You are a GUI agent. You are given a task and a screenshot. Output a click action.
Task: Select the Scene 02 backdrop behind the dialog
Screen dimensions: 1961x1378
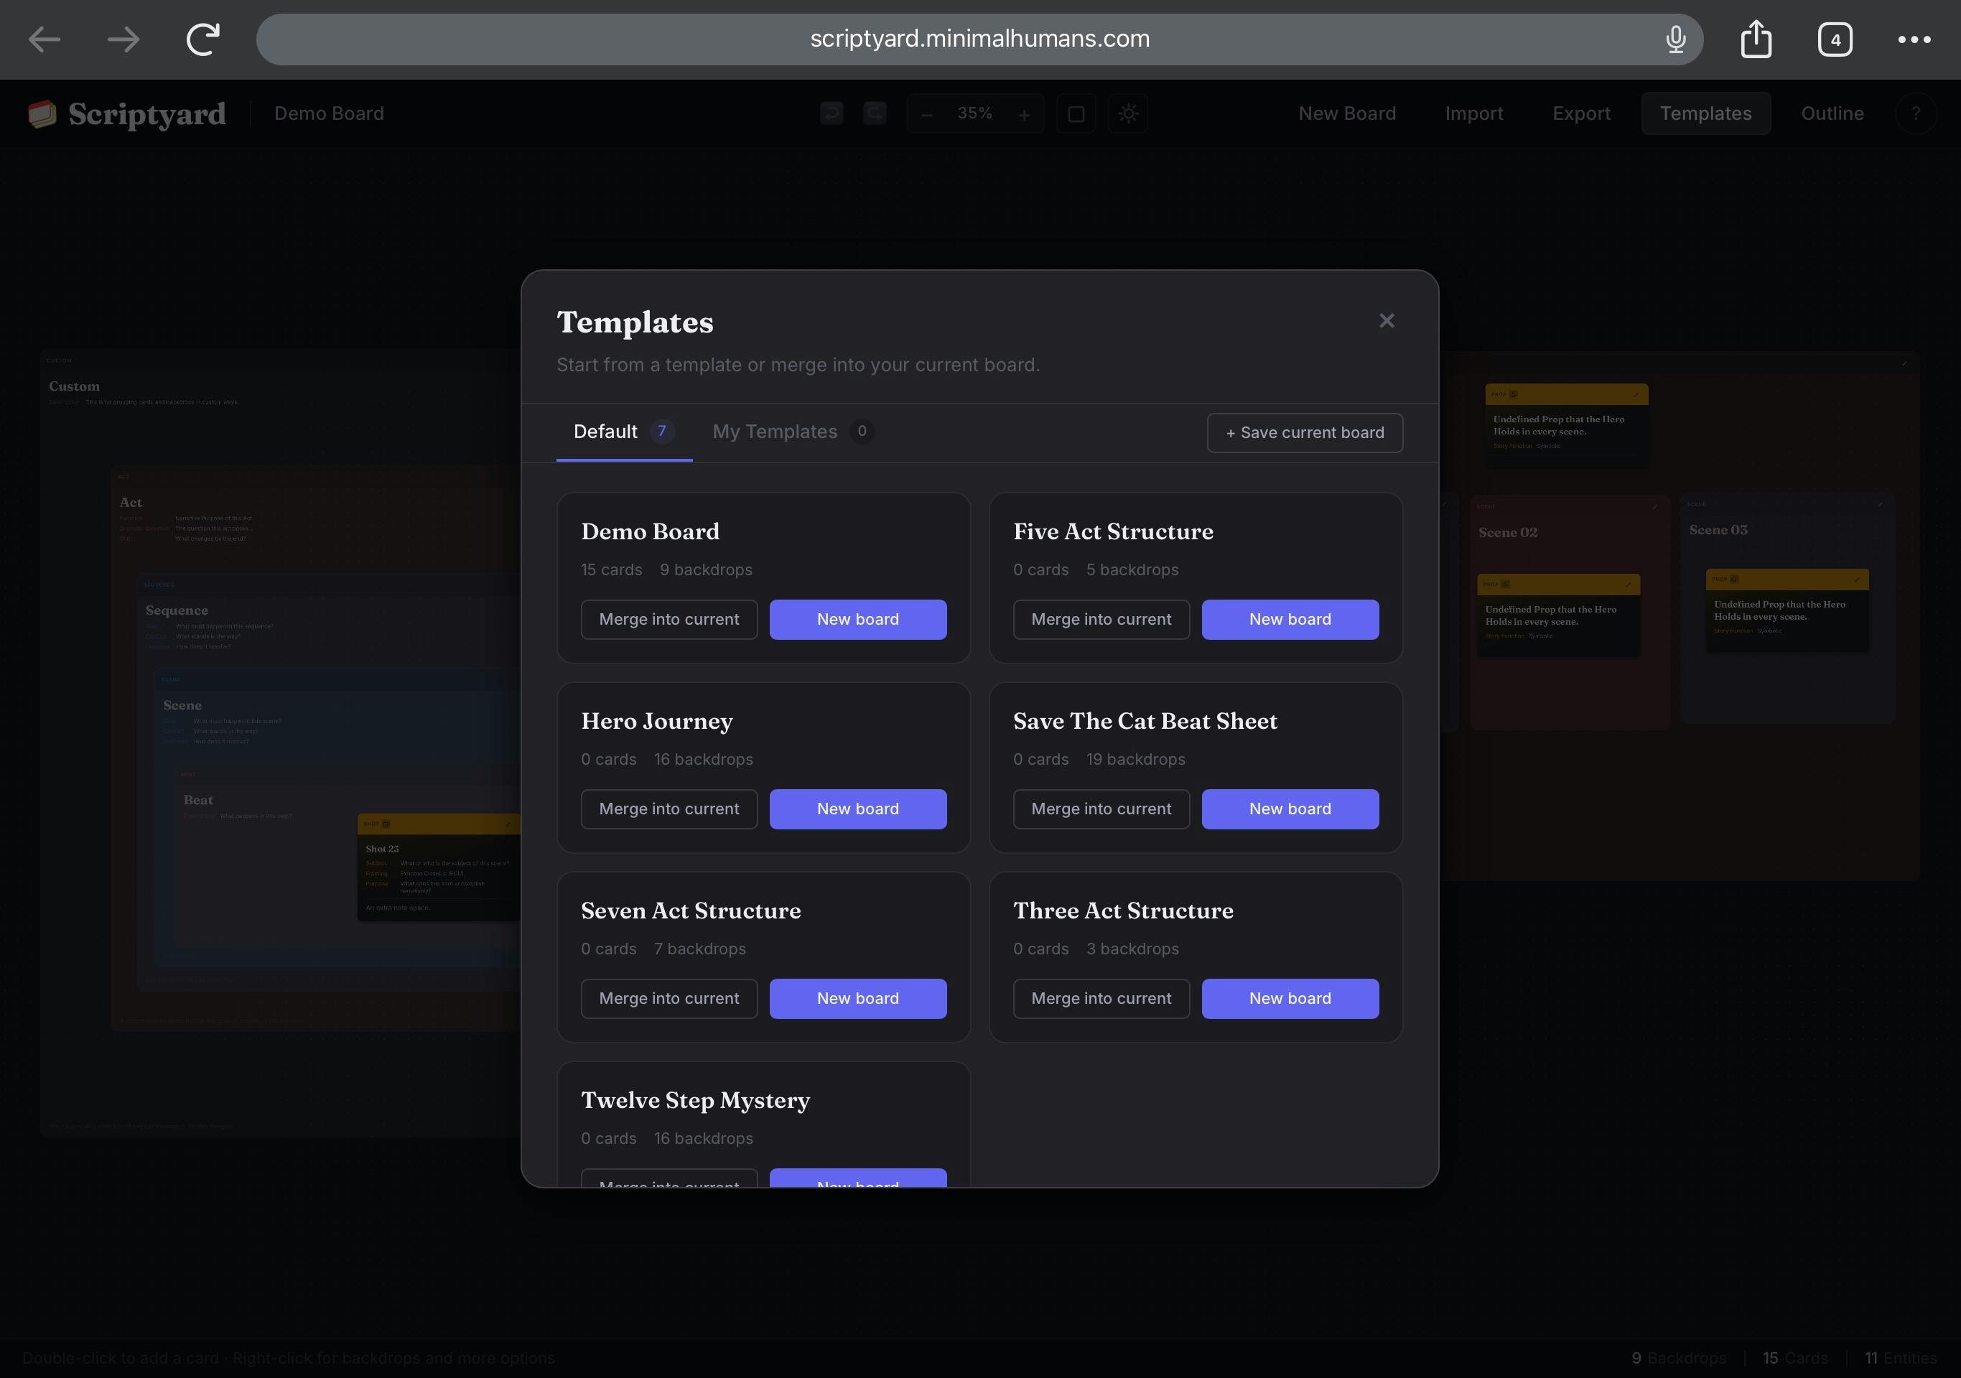click(x=1569, y=613)
